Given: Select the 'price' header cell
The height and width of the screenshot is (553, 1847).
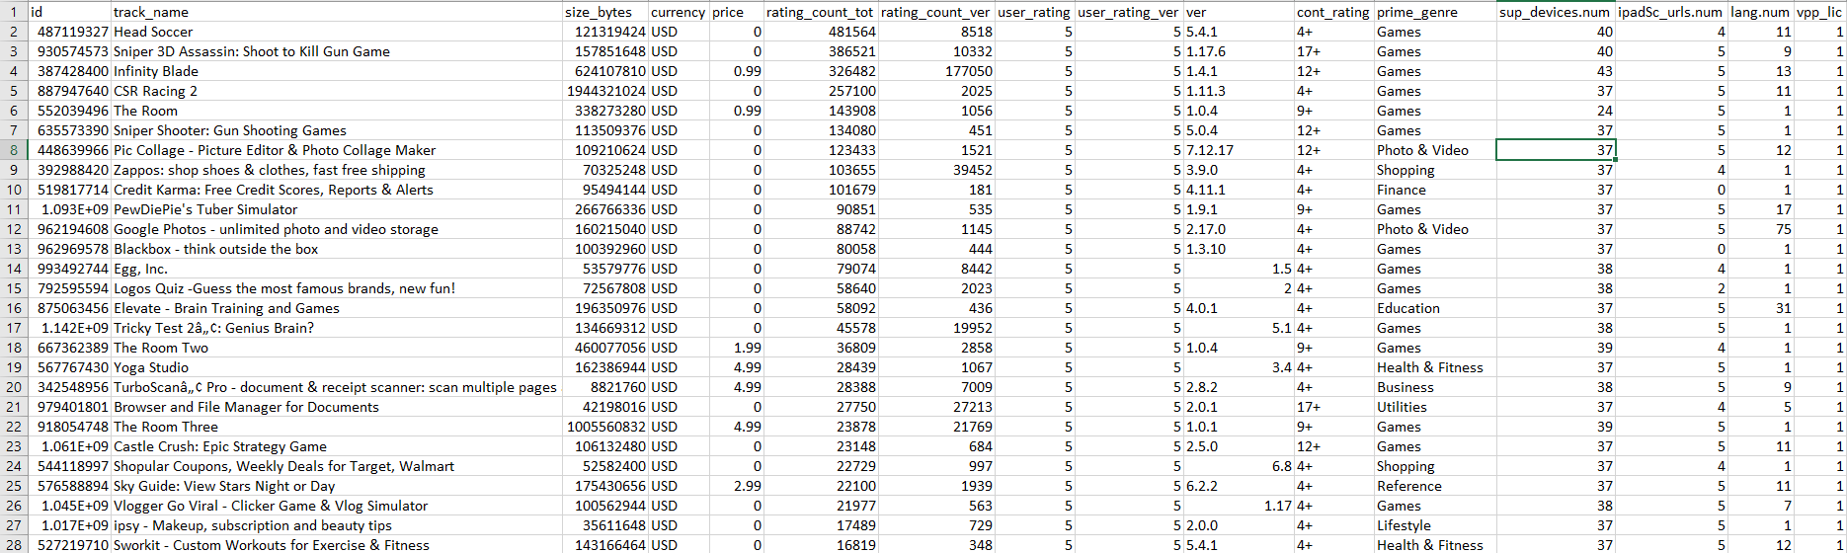Looking at the screenshot, I should pyautogui.click(x=737, y=12).
